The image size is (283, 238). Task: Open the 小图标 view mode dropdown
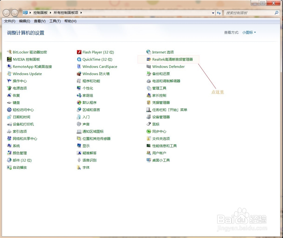tap(249, 33)
